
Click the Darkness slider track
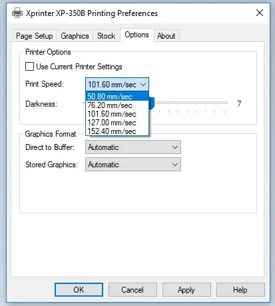coord(191,103)
